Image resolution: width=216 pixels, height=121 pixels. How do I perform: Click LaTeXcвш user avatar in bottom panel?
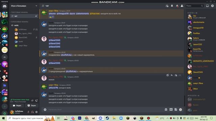[12, 112]
